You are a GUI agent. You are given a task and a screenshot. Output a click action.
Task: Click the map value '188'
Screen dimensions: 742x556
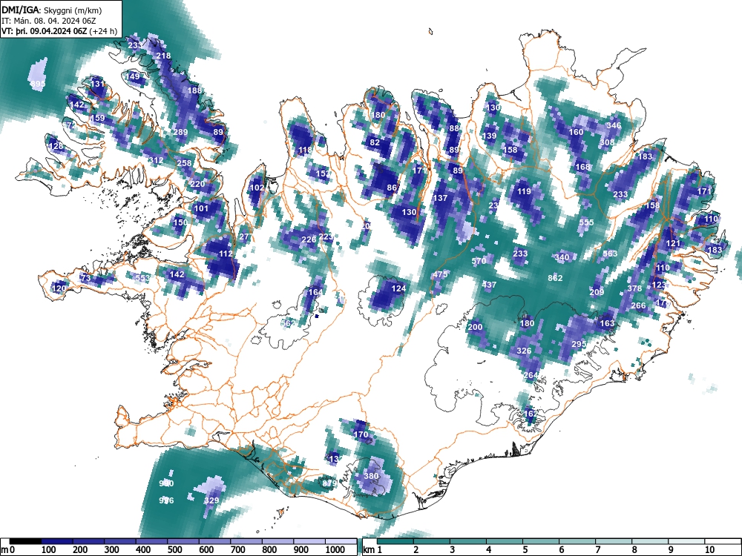pyautogui.click(x=194, y=90)
